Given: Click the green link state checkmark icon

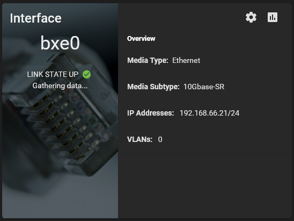Looking at the screenshot, I should point(86,74).
